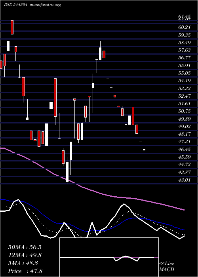The height and width of the screenshot is (277, 198).
Task: Click the 50MA : 56.5 readout
Action: (25, 247)
